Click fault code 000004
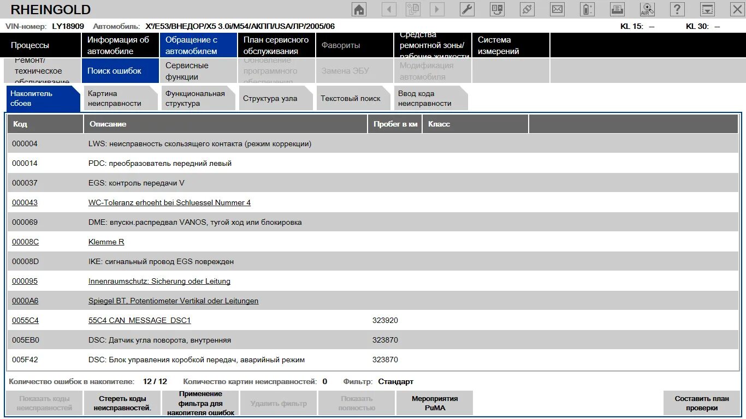Image resolution: width=746 pixels, height=419 pixels. coord(25,144)
